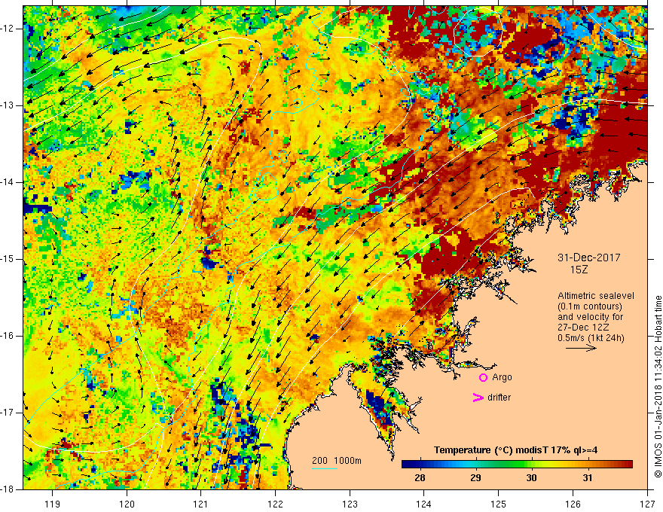663x512 pixels.
Task: Click the temperature color bar legend
Action: pos(517,464)
